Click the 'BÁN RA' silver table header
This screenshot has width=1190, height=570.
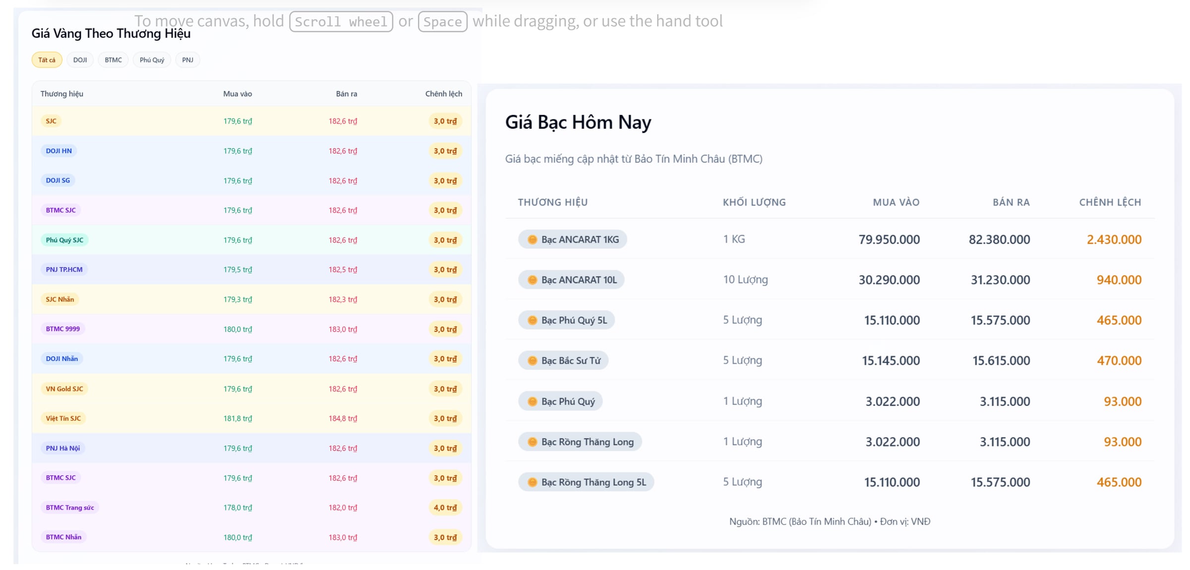pyautogui.click(x=1011, y=202)
